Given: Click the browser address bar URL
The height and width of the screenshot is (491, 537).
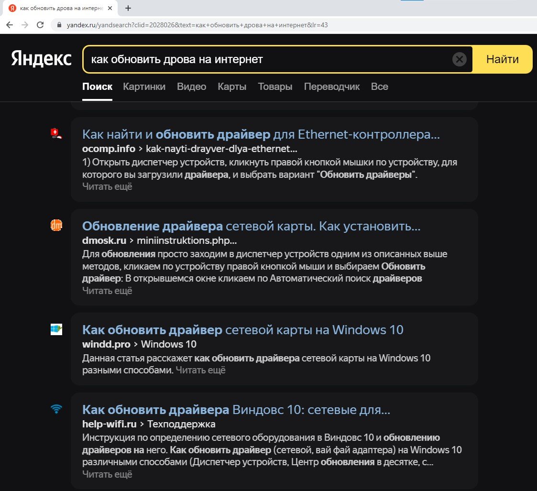Looking at the screenshot, I should pos(197,25).
